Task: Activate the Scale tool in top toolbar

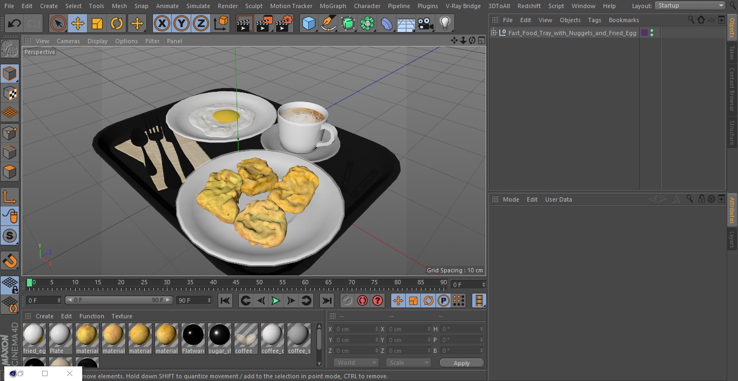Action: tap(97, 23)
